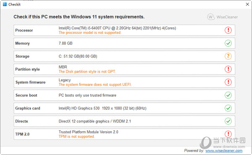Click the Legacy firmware value

coord(65,80)
